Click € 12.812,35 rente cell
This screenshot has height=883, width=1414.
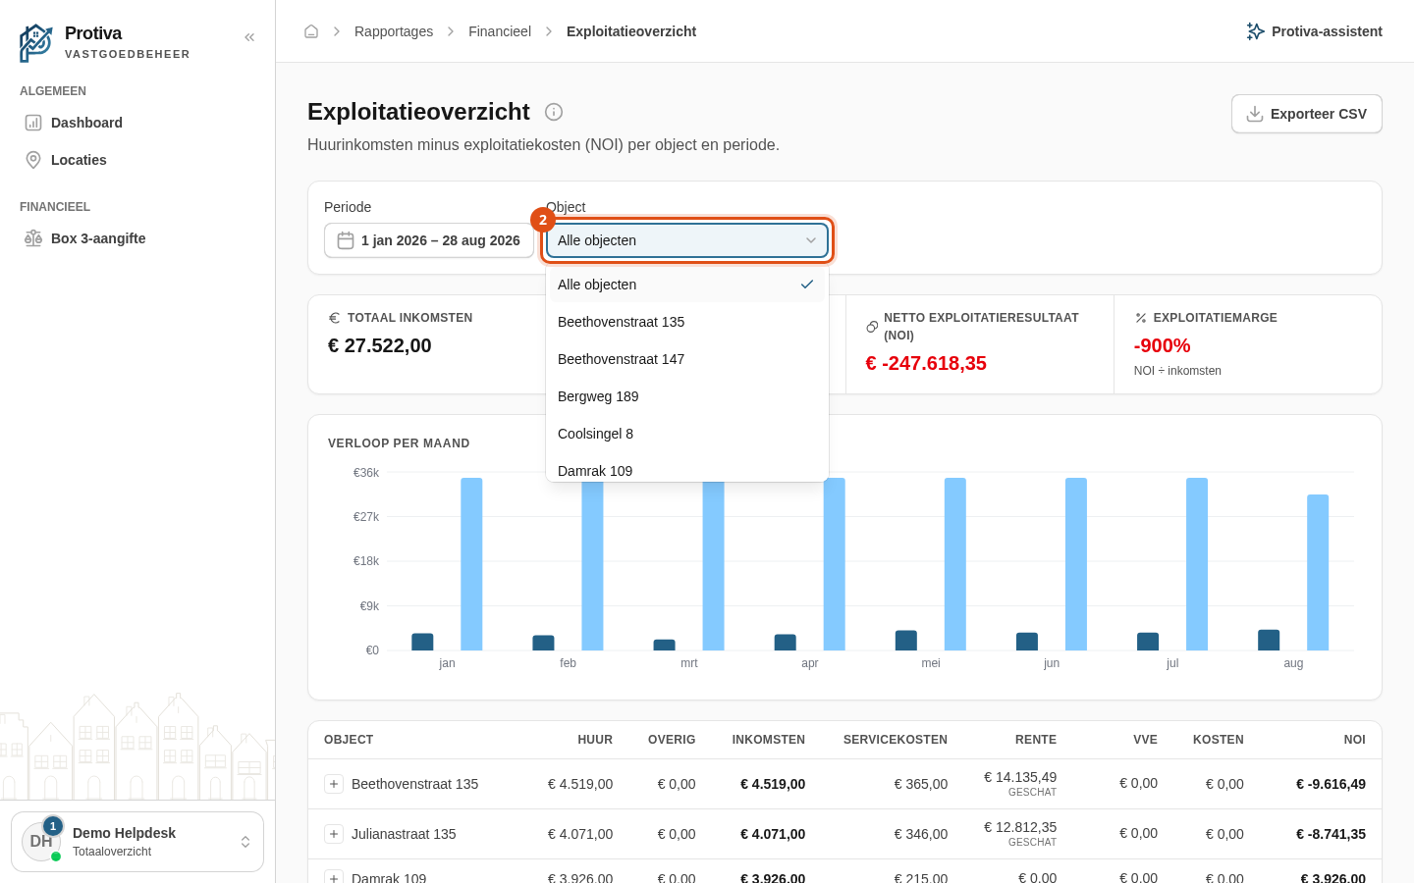tap(1020, 827)
